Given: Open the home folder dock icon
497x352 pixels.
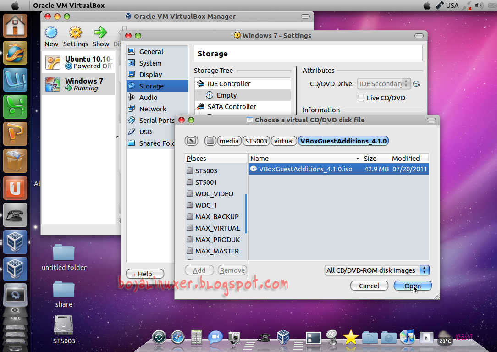Looking at the screenshot, I should tap(15, 26).
